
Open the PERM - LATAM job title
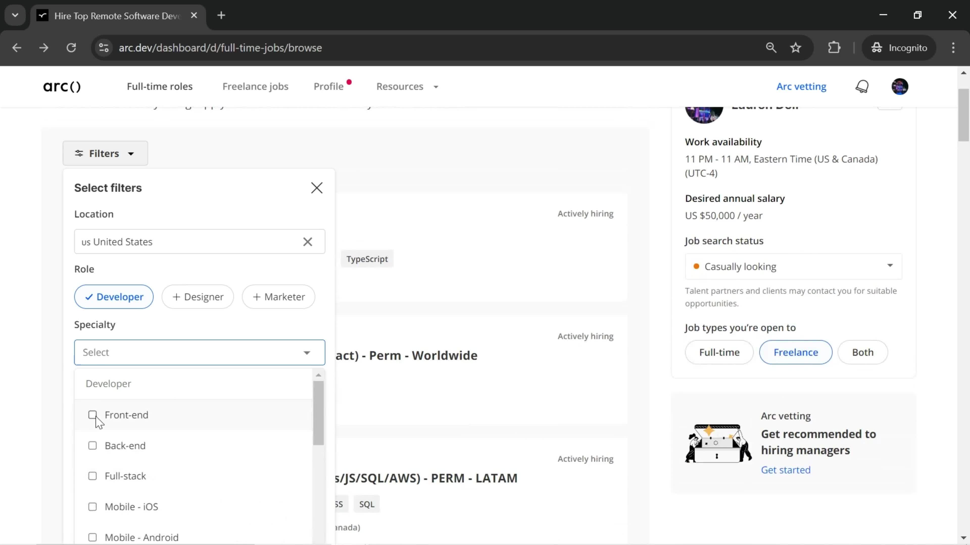pos(426,478)
